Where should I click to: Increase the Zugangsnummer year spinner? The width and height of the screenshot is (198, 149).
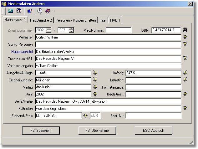click(48, 29)
